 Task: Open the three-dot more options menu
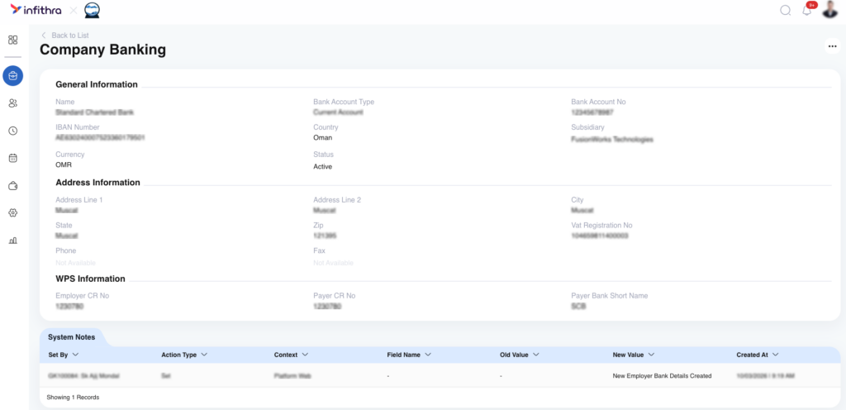pyautogui.click(x=831, y=46)
